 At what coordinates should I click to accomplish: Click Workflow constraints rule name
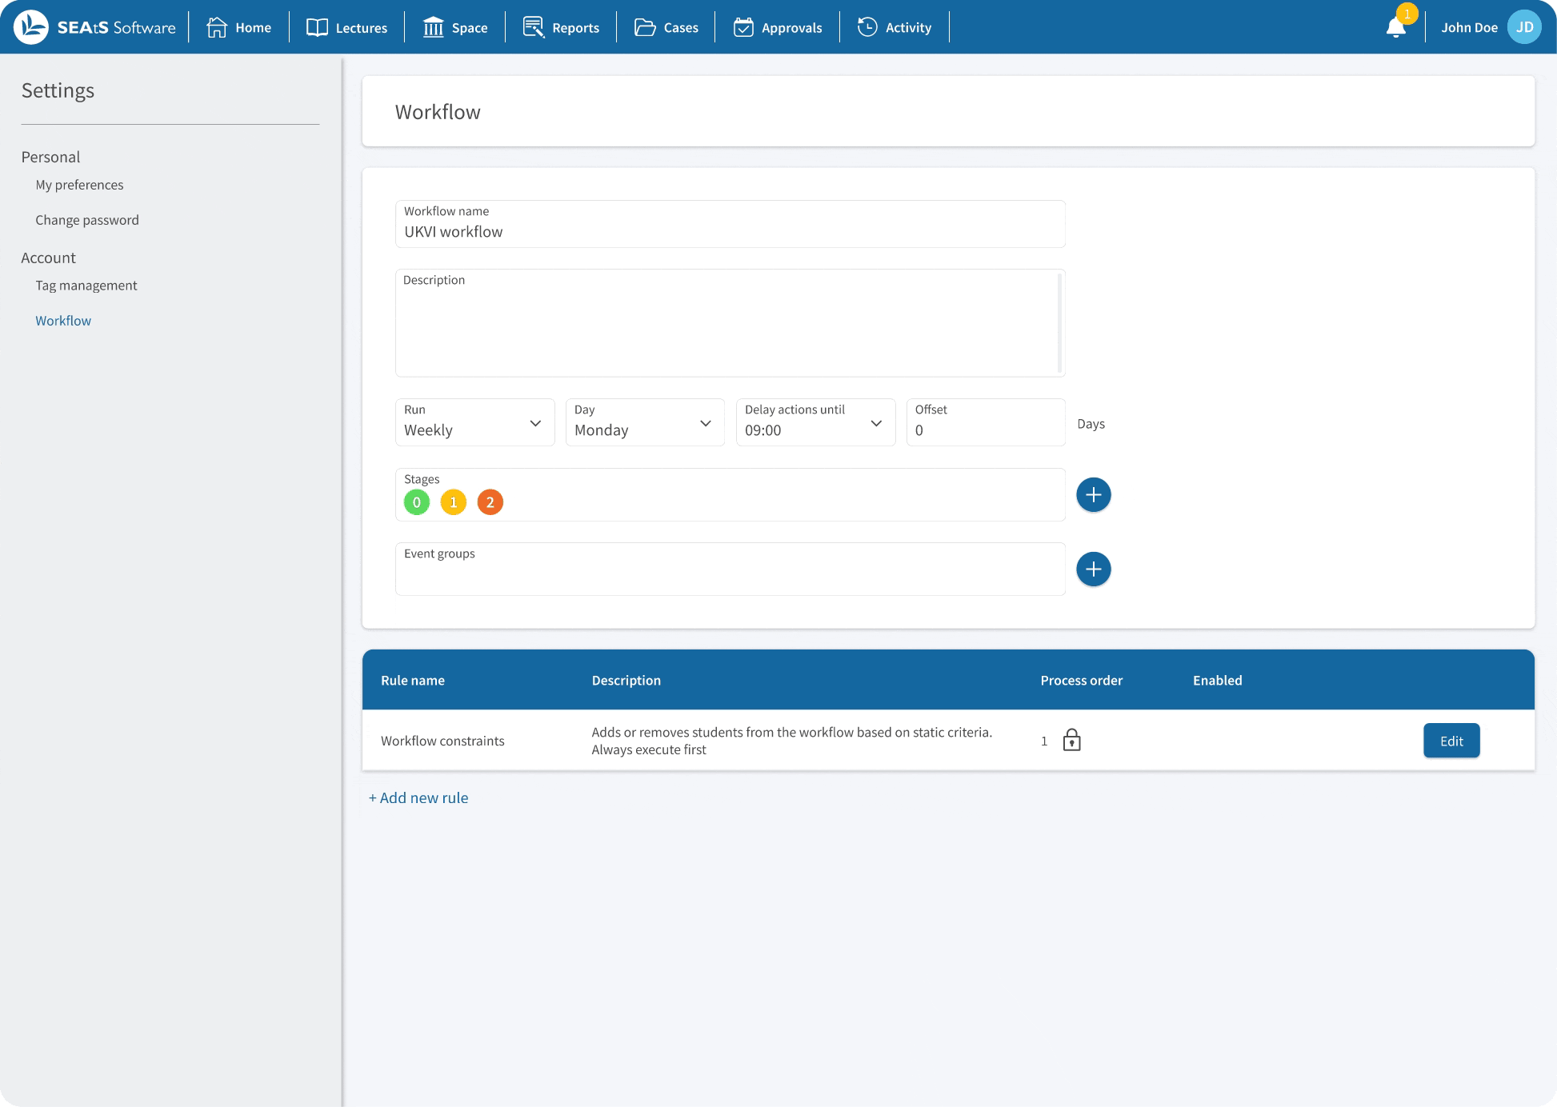442,741
